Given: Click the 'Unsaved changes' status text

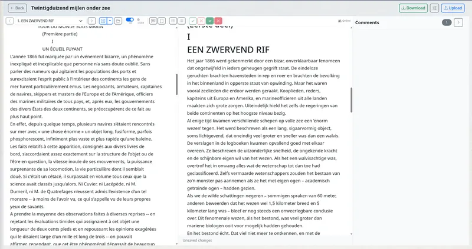Looking at the screenshot, I should (197, 240).
